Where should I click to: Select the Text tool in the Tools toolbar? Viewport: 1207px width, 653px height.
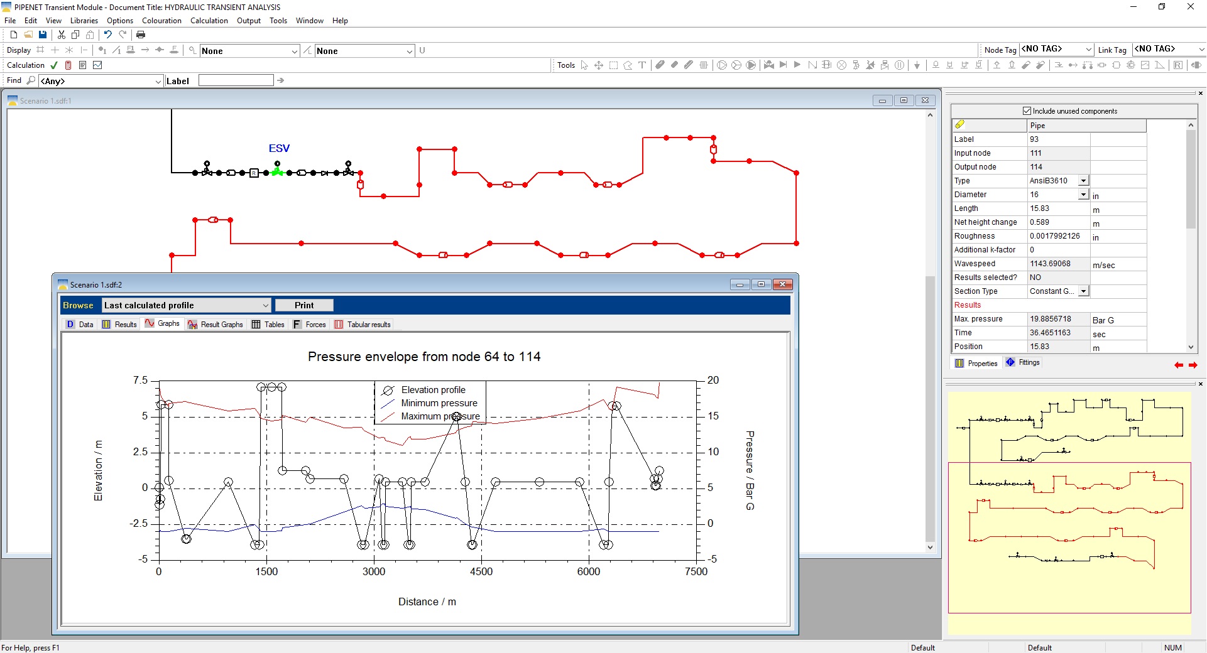click(642, 65)
